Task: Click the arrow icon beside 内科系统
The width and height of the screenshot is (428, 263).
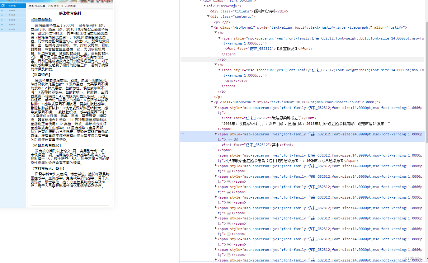Action: [x=2, y=10]
